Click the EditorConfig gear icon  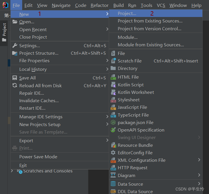113,153
